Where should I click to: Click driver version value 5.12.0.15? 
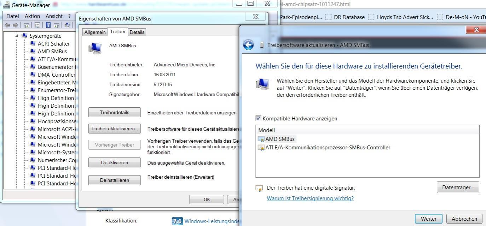point(163,84)
